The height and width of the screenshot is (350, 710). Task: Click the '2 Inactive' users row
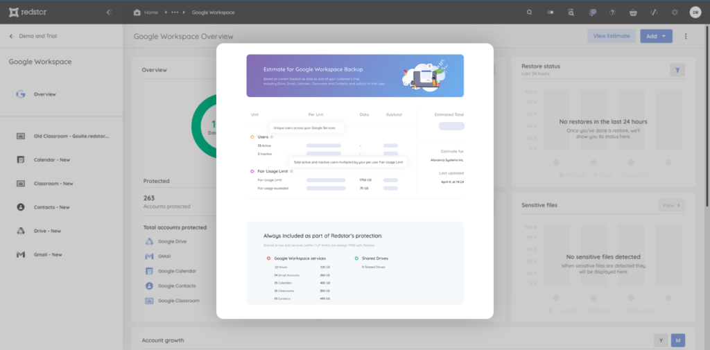(266, 154)
